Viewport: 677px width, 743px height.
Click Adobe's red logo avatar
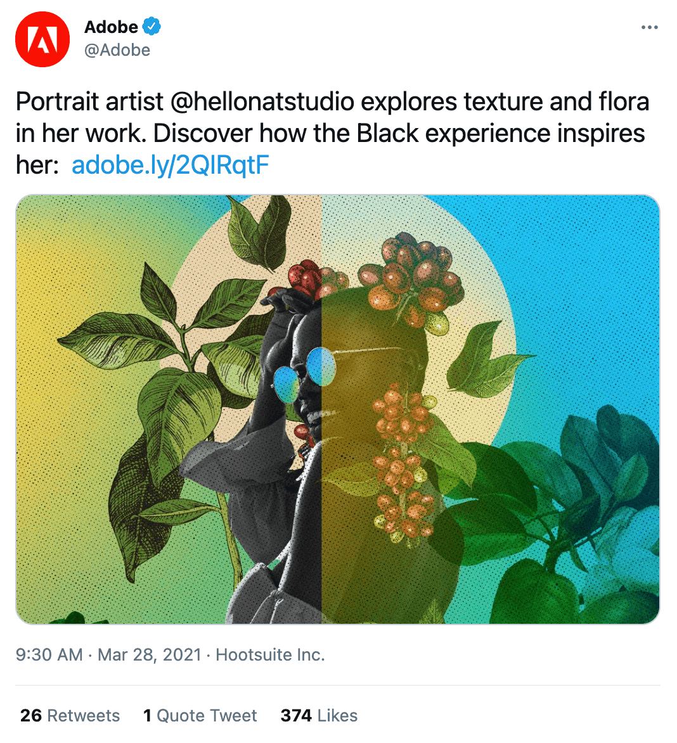click(42, 39)
